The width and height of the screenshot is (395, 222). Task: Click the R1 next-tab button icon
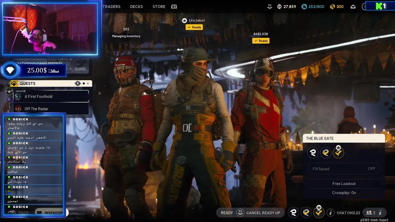(174, 6)
